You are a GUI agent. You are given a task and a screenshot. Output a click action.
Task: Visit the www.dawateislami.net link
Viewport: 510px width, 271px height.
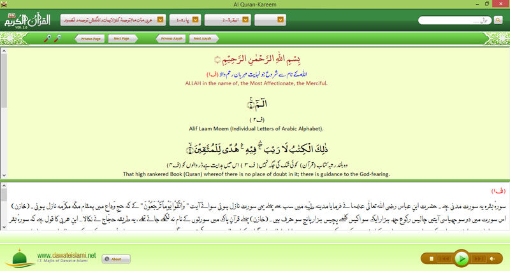point(67,256)
